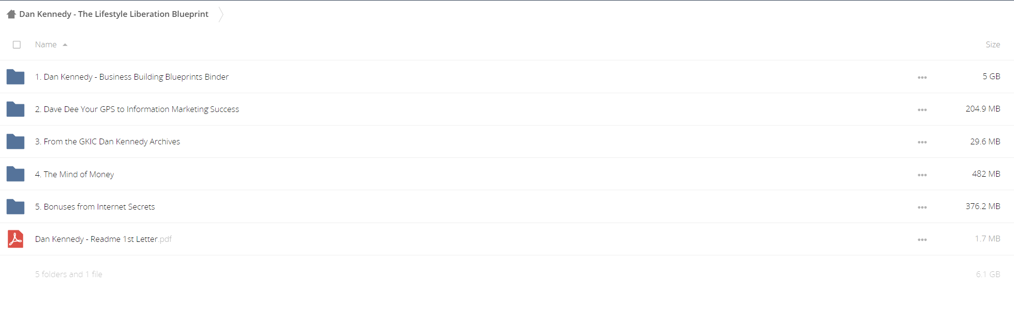
Task: Click the GKIC Archives folder icon
Action: (15, 141)
